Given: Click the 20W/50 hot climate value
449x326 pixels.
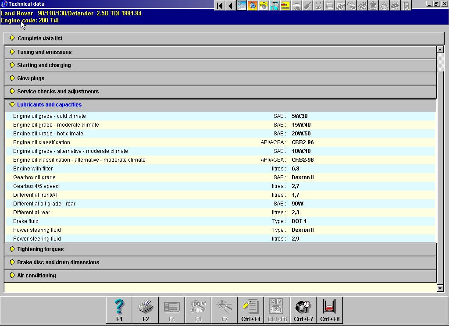Looking at the screenshot, I should tap(301, 134).
